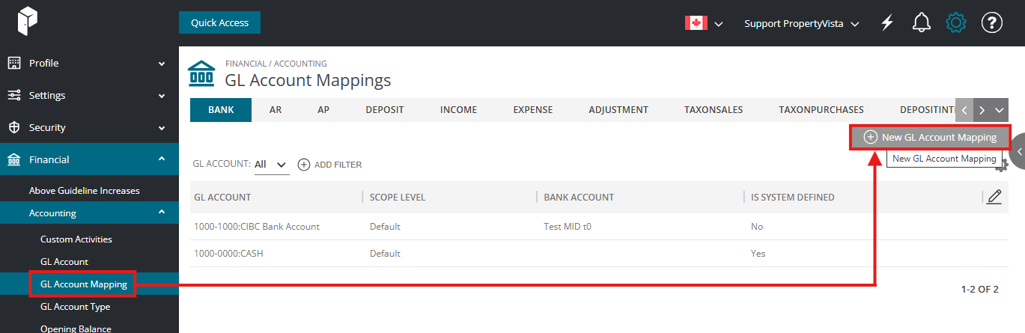Click the PropertyVista logo icon
Viewport: 1025px width, 333px height.
27,23
